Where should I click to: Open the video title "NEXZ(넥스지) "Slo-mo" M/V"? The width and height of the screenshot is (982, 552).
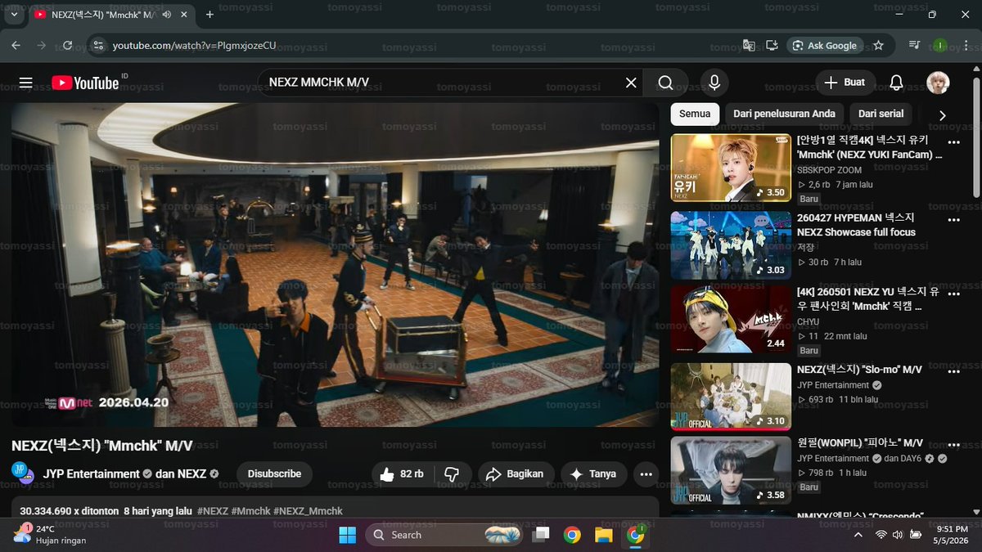[x=859, y=370]
